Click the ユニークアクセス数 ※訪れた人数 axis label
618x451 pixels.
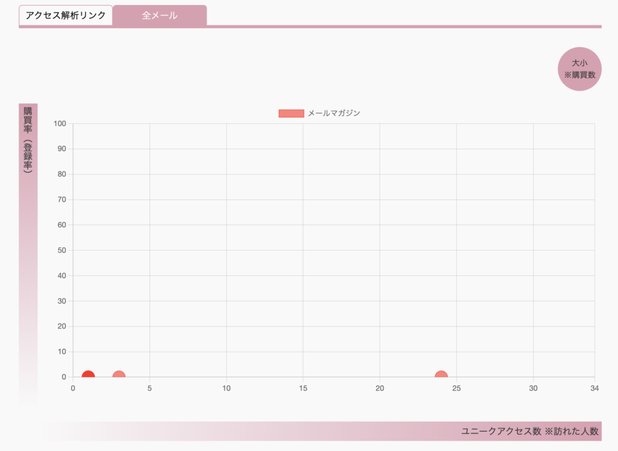tap(529, 431)
